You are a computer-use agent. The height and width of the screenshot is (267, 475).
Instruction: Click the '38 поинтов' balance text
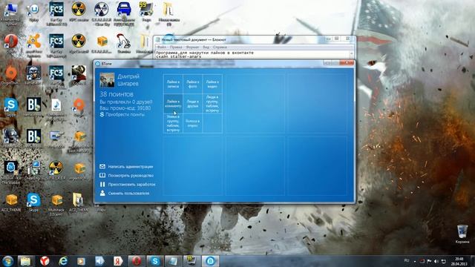(117, 94)
